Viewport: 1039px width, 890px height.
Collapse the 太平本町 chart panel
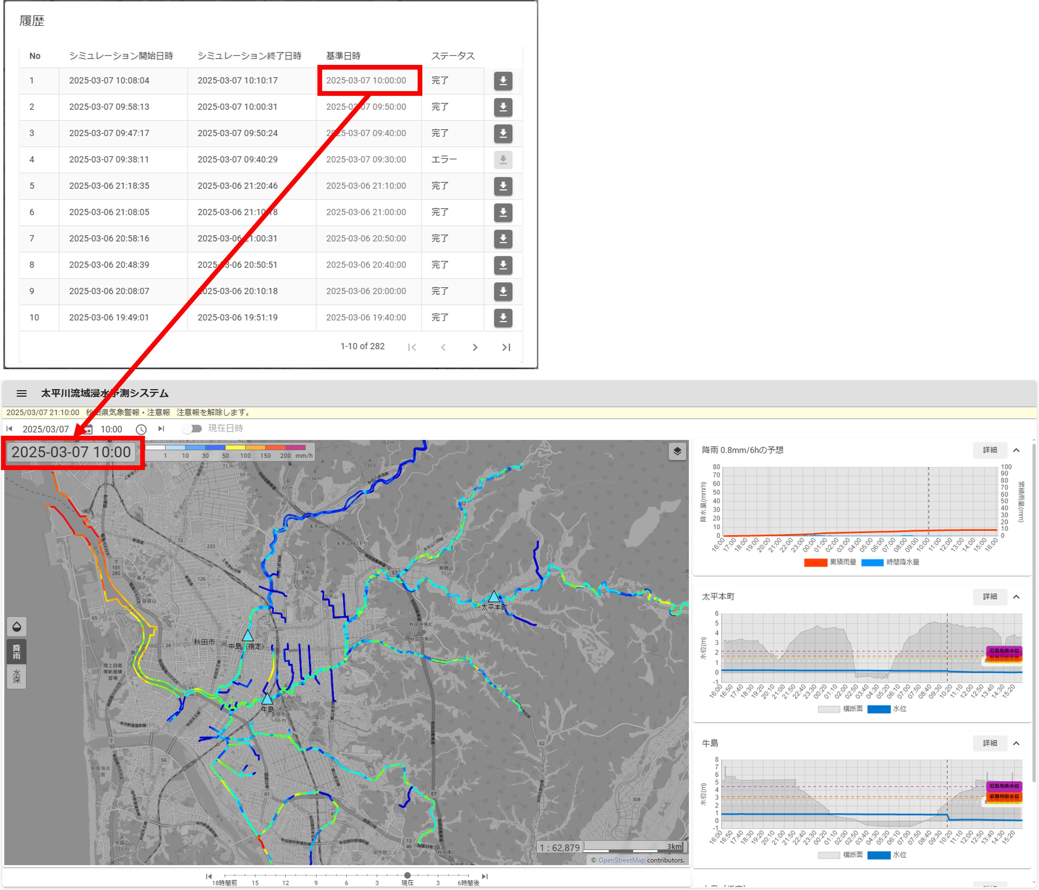pyautogui.click(x=1016, y=597)
